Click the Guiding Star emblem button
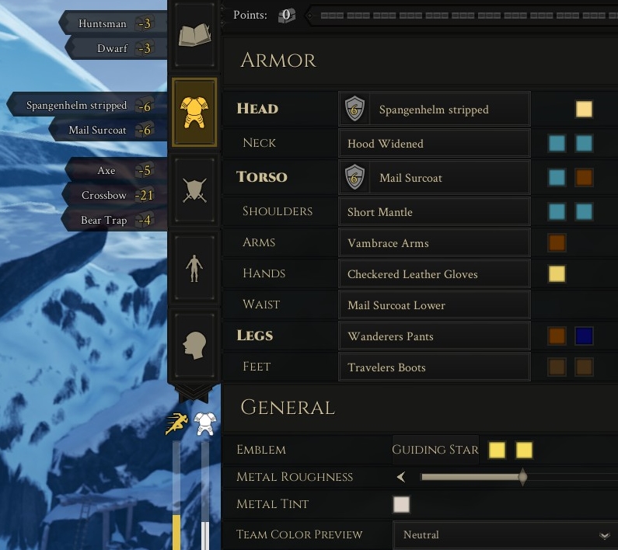 435,450
